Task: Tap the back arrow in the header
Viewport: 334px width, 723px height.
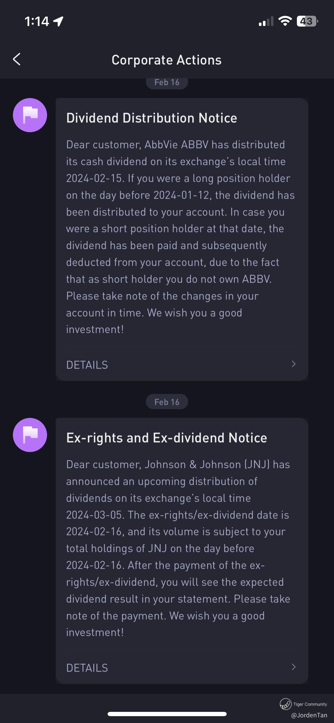Action: (17, 59)
